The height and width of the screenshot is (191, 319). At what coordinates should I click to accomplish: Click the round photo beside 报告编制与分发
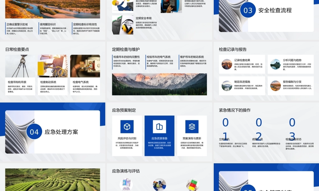276,86
